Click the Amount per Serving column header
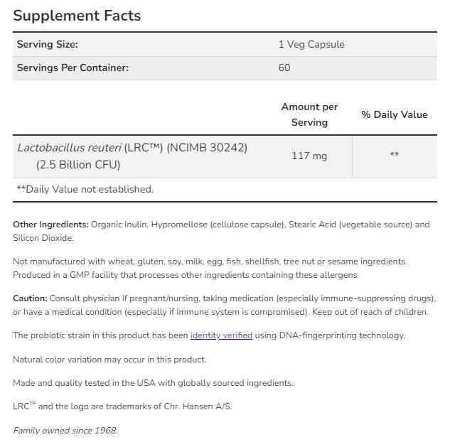 [x=309, y=114]
